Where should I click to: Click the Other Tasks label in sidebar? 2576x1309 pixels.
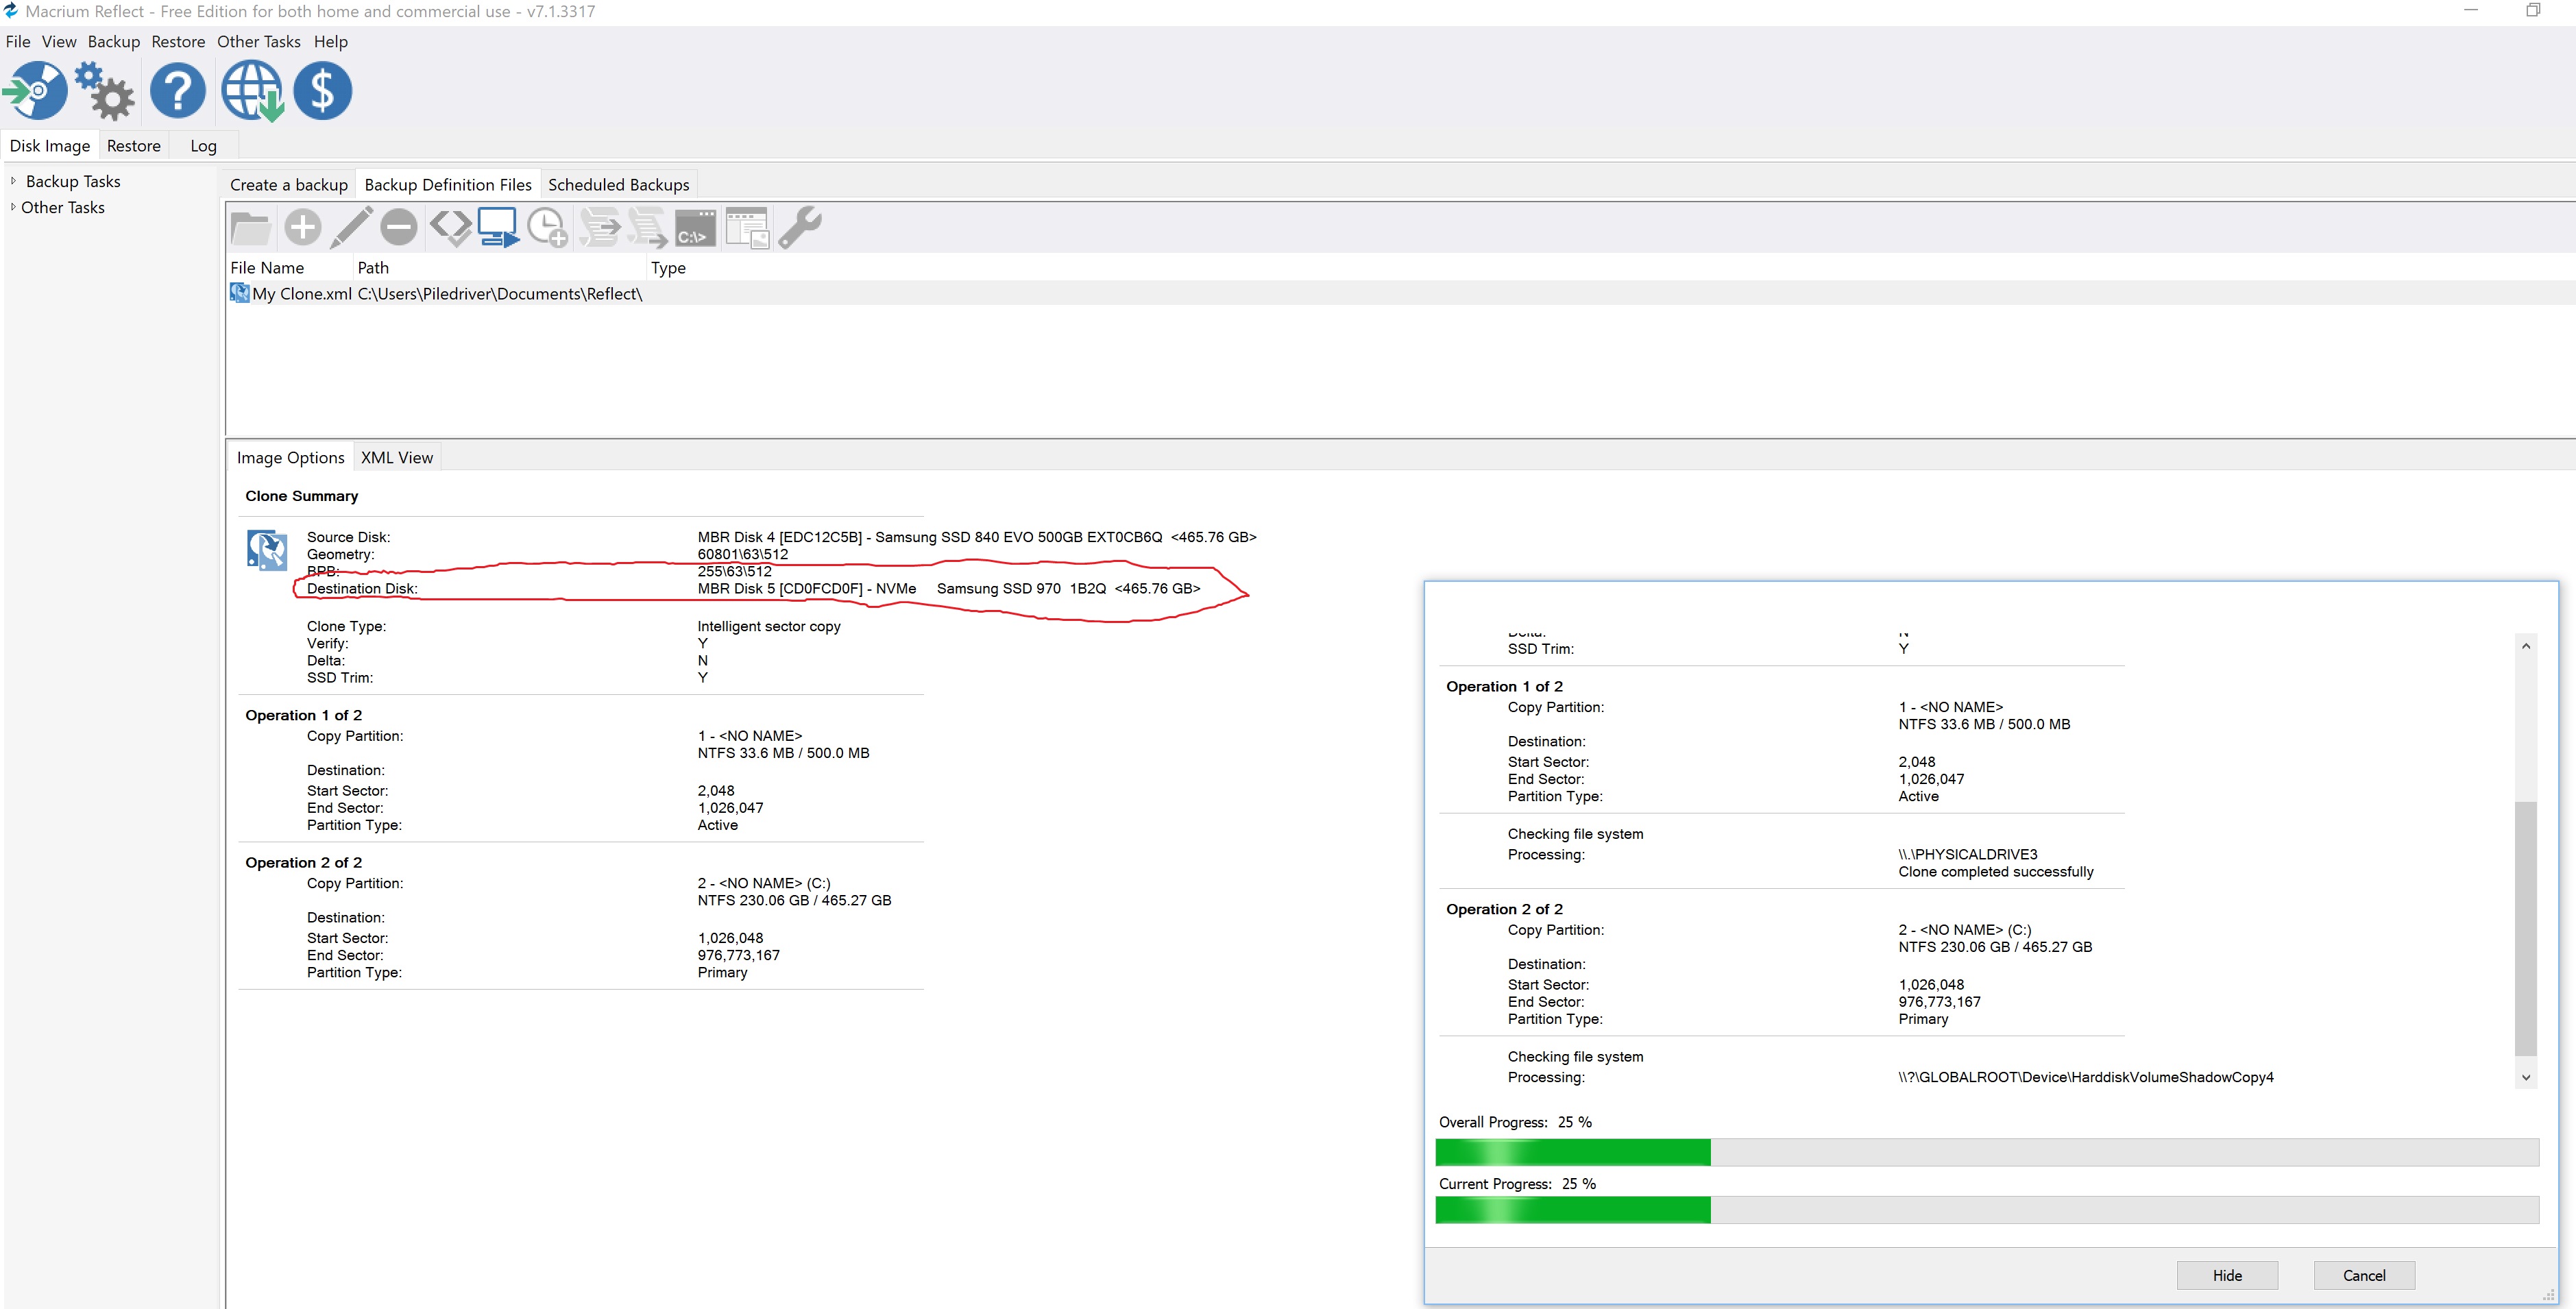pos(63,207)
